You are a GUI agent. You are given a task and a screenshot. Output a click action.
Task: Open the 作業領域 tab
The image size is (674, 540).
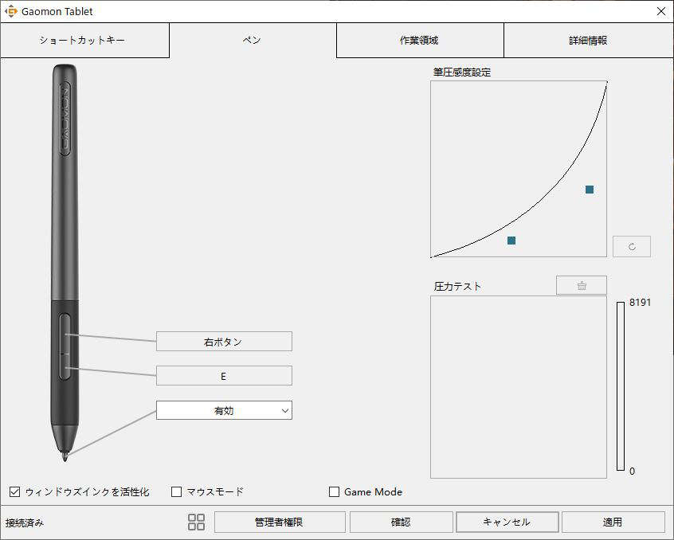click(x=420, y=41)
